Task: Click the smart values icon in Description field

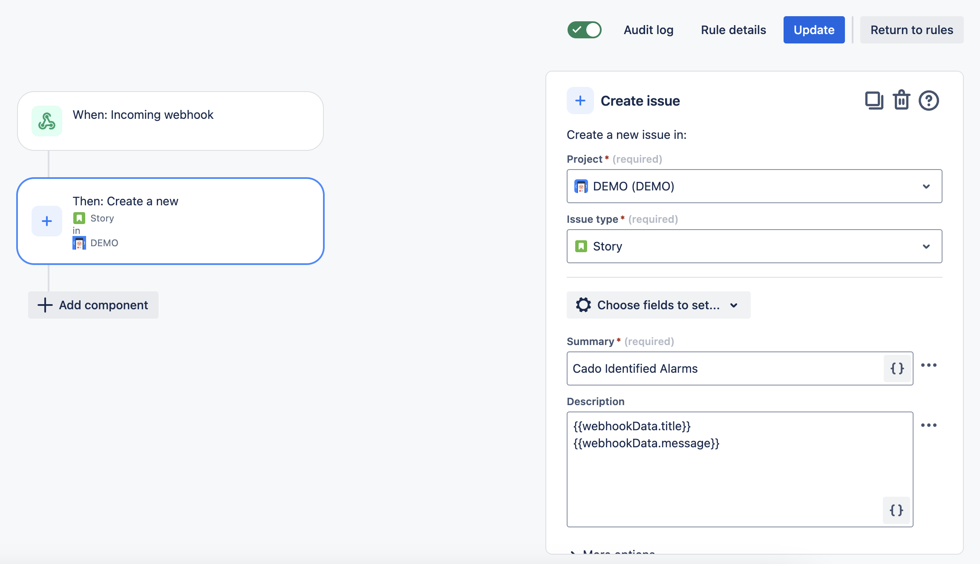Action: tap(896, 510)
